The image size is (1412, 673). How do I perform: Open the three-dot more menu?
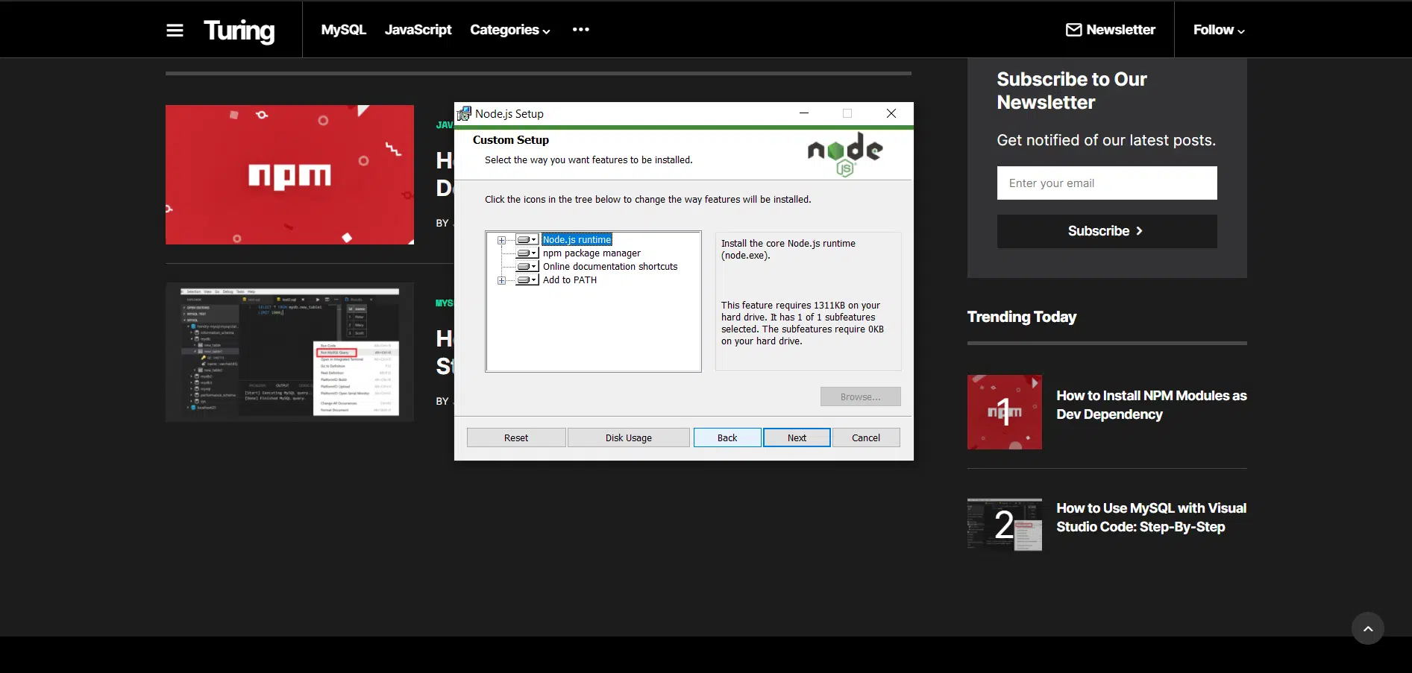580,30
